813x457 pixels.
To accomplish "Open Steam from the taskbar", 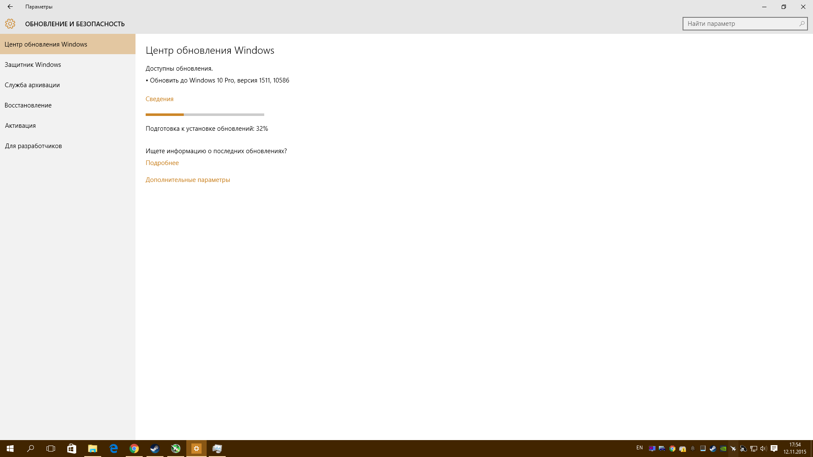I will tap(155, 449).
